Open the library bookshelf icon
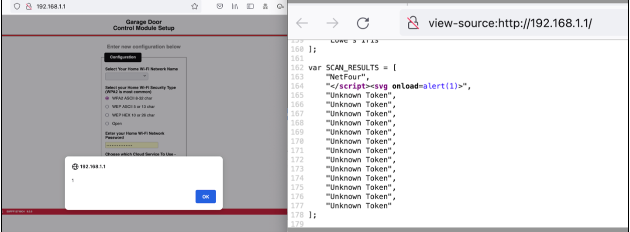 [x=235, y=6]
